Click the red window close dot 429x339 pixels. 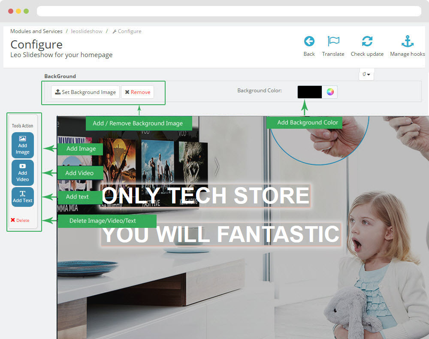click(11, 11)
